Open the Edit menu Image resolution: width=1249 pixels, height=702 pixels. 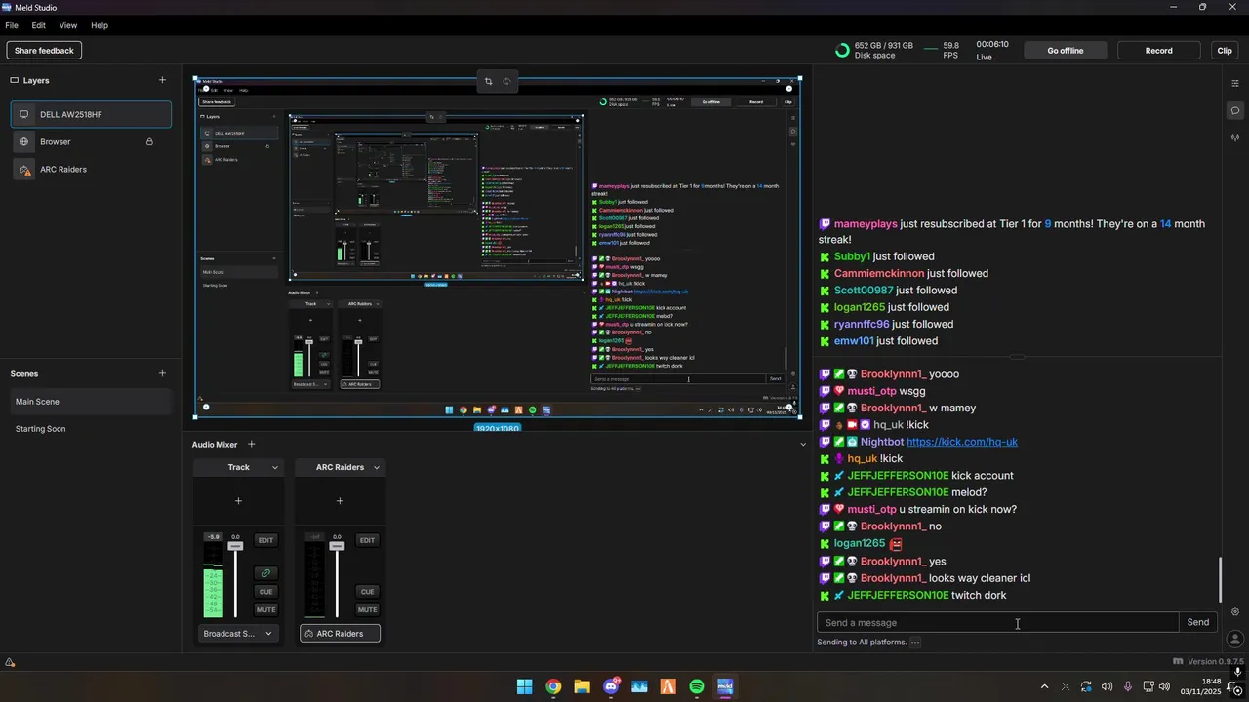pos(39,25)
